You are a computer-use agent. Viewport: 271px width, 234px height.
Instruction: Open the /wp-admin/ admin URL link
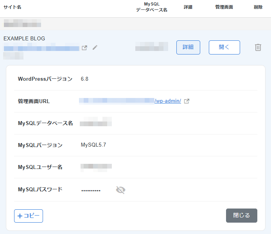click(168, 101)
